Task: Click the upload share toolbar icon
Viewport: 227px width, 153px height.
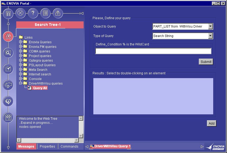Action: coord(58,13)
